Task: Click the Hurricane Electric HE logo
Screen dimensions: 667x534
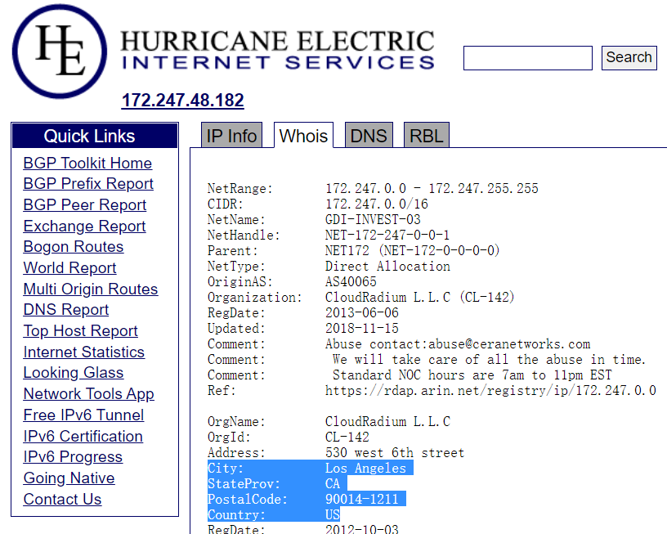Action: [60, 52]
